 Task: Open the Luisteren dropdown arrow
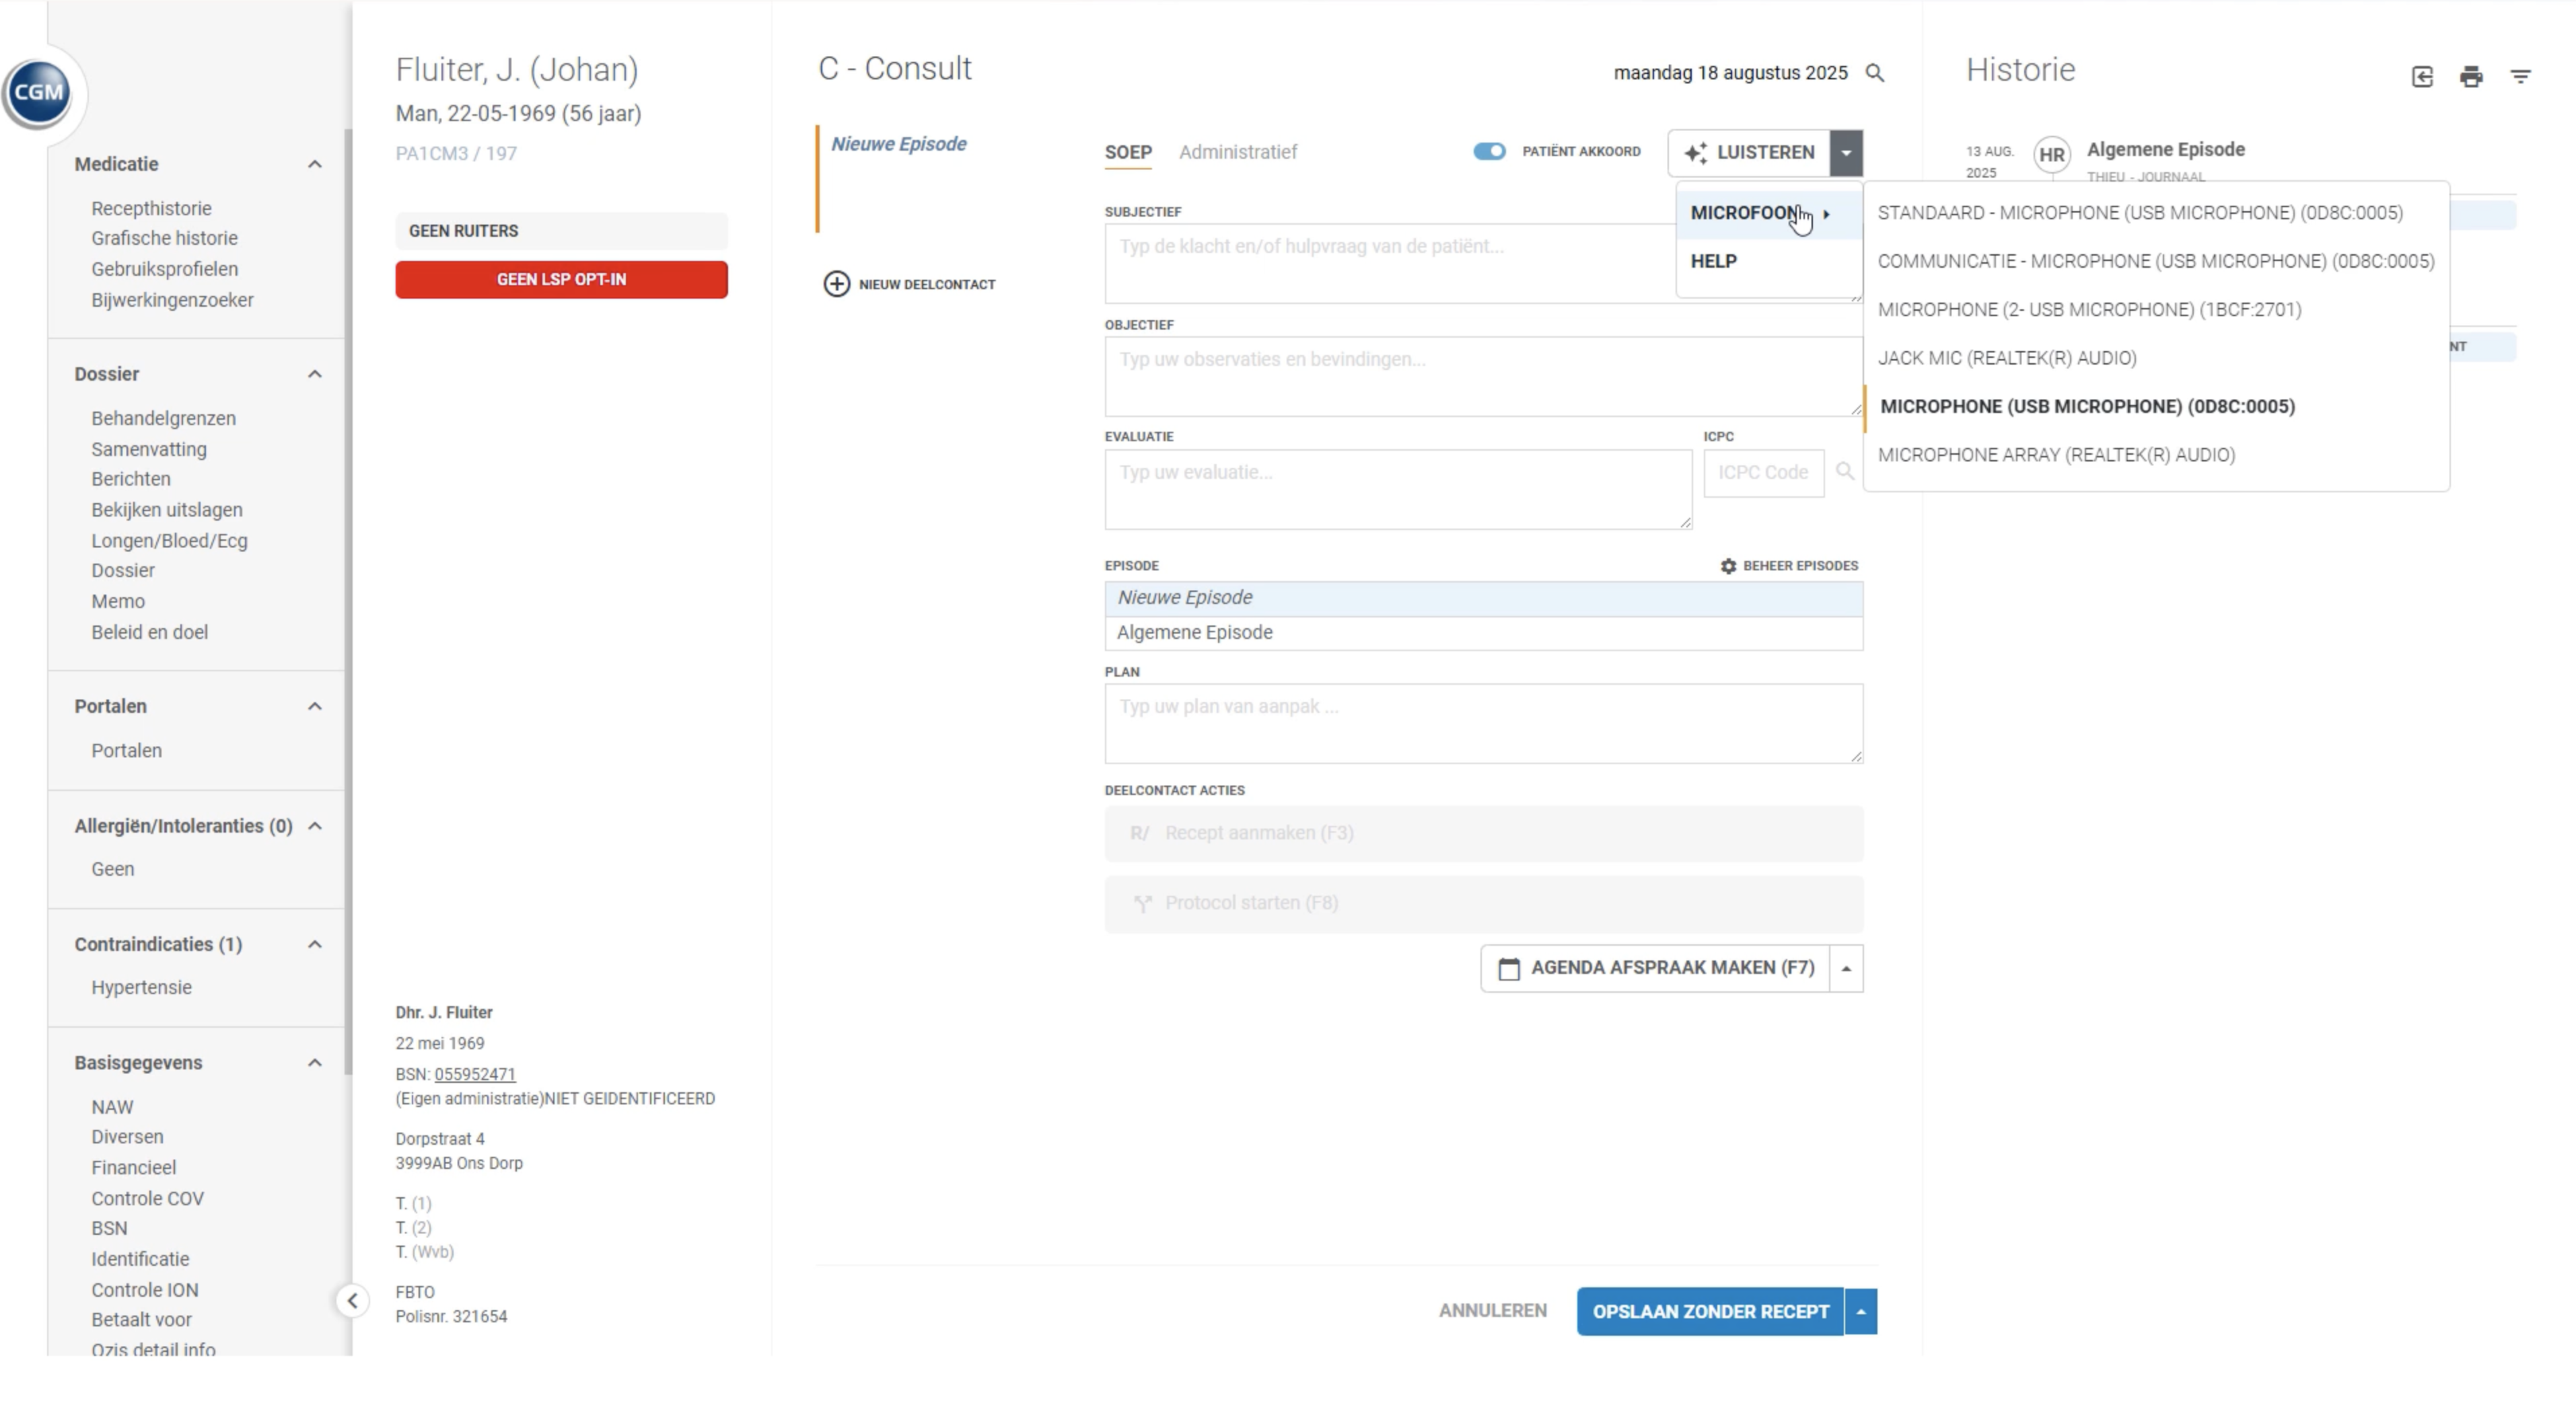click(x=1846, y=153)
